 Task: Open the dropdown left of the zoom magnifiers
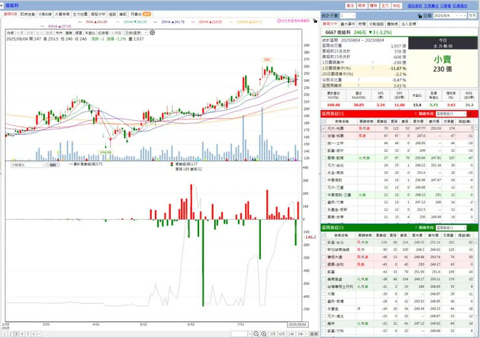[250, 334]
